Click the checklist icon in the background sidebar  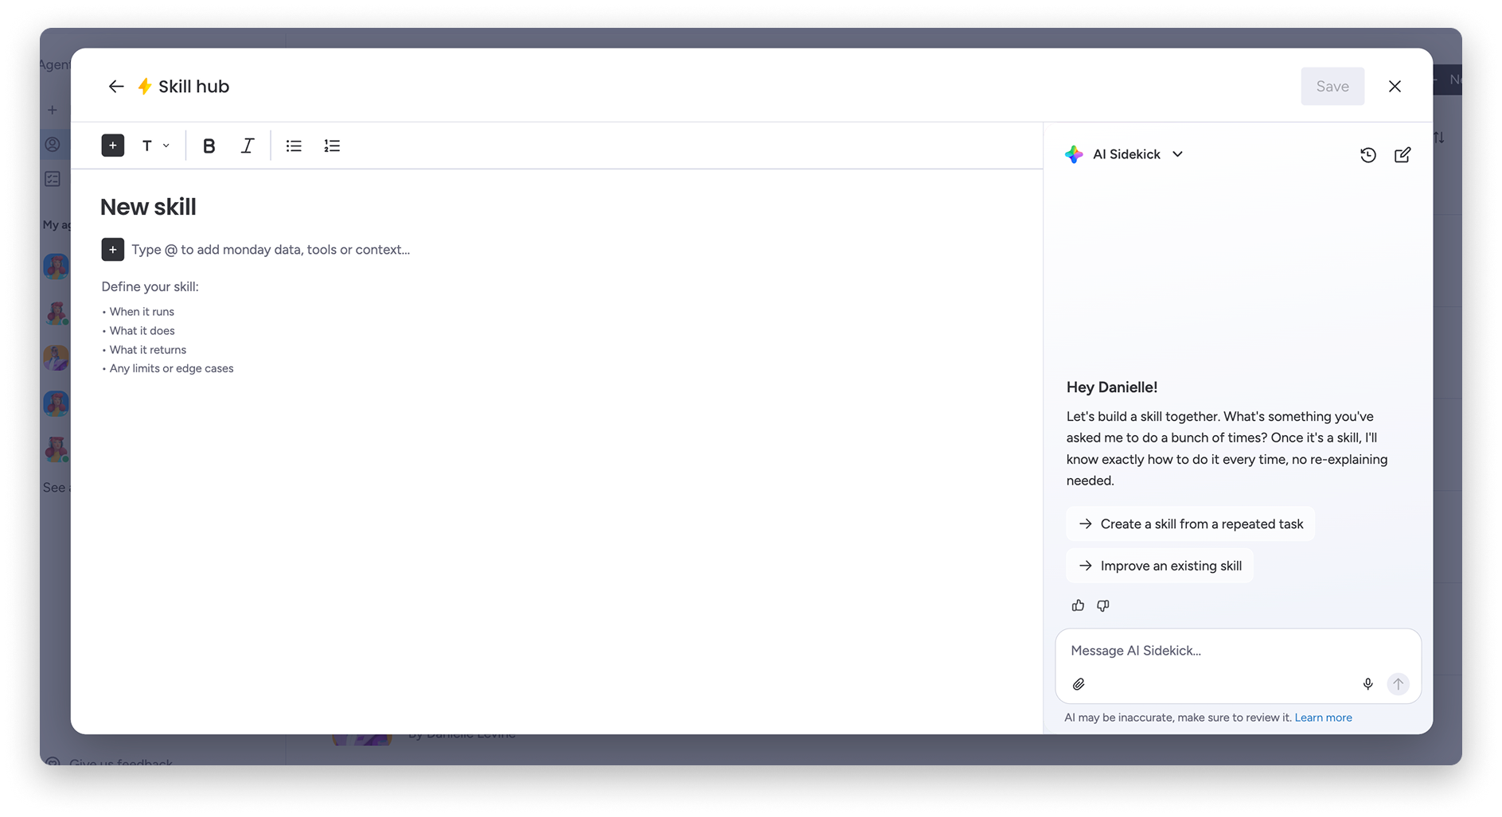(x=53, y=179)
